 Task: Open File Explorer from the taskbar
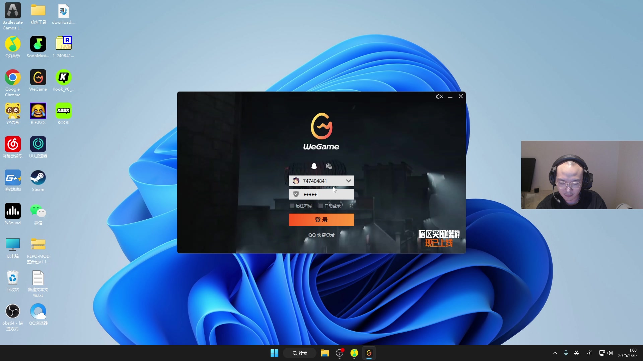click(325, 353)
